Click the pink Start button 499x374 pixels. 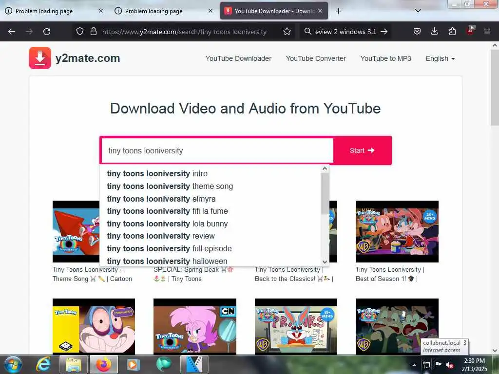362,150
